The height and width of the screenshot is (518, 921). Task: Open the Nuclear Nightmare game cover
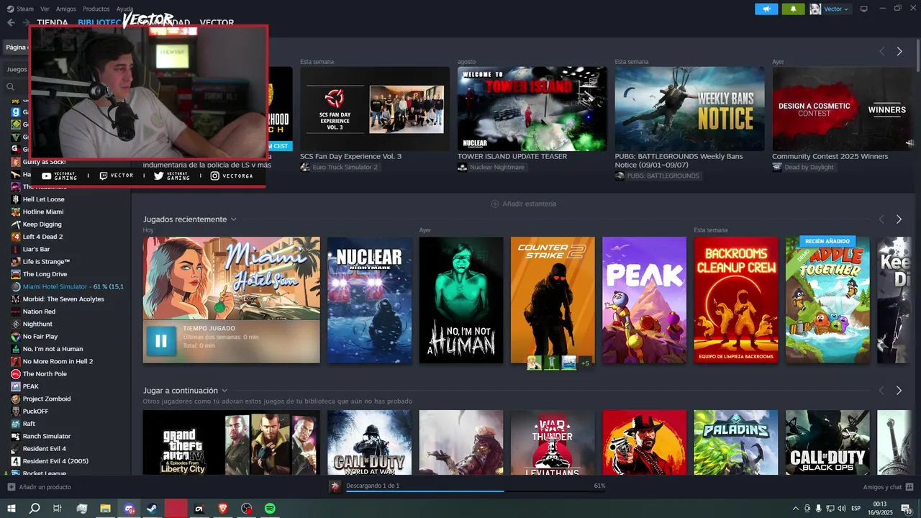(369, 300)
